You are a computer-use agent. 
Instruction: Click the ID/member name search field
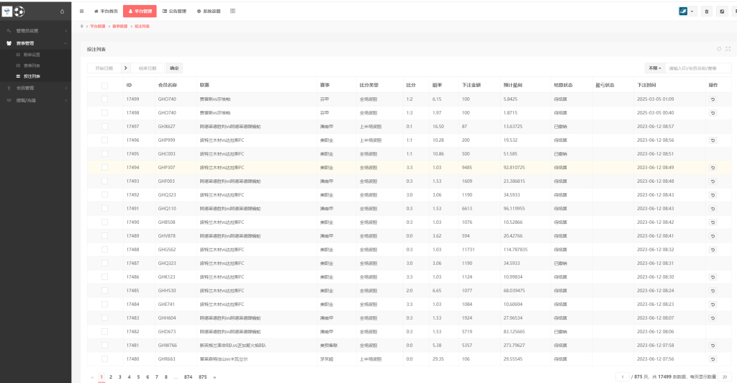[x=698, y=68]
